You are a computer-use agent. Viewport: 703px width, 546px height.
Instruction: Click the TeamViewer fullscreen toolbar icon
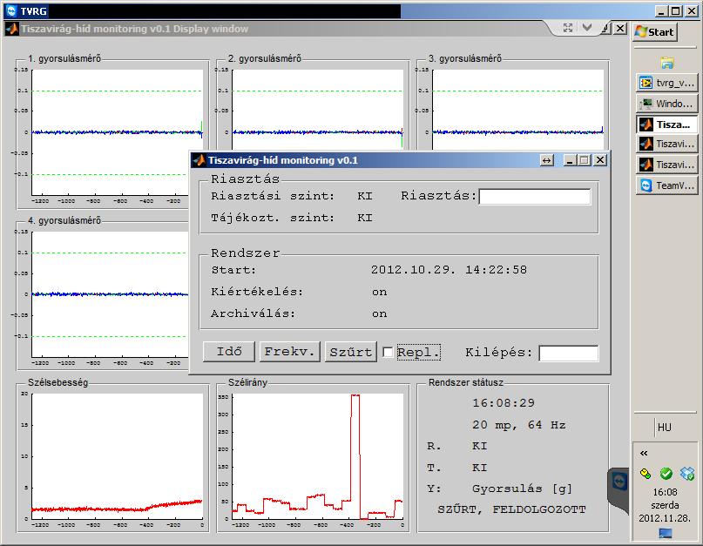[x=568, y=28]
